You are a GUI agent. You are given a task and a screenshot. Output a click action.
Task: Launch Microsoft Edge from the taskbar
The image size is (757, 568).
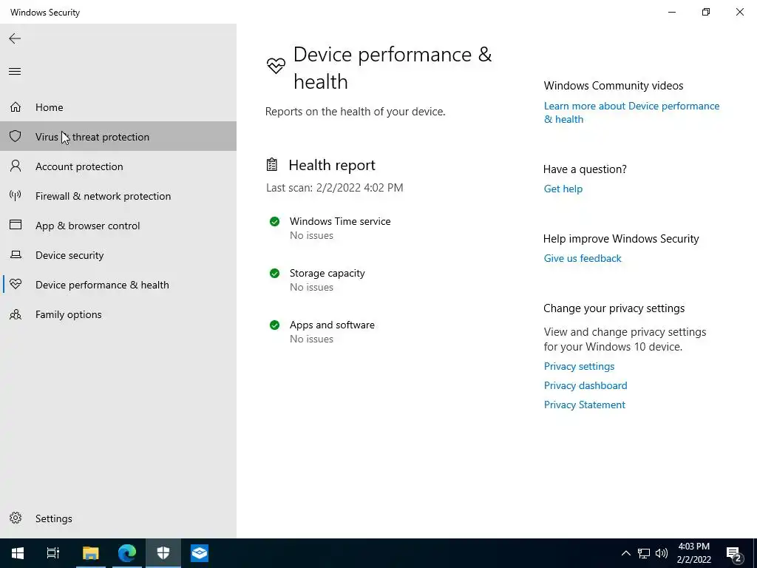click(x=127, y=553)
